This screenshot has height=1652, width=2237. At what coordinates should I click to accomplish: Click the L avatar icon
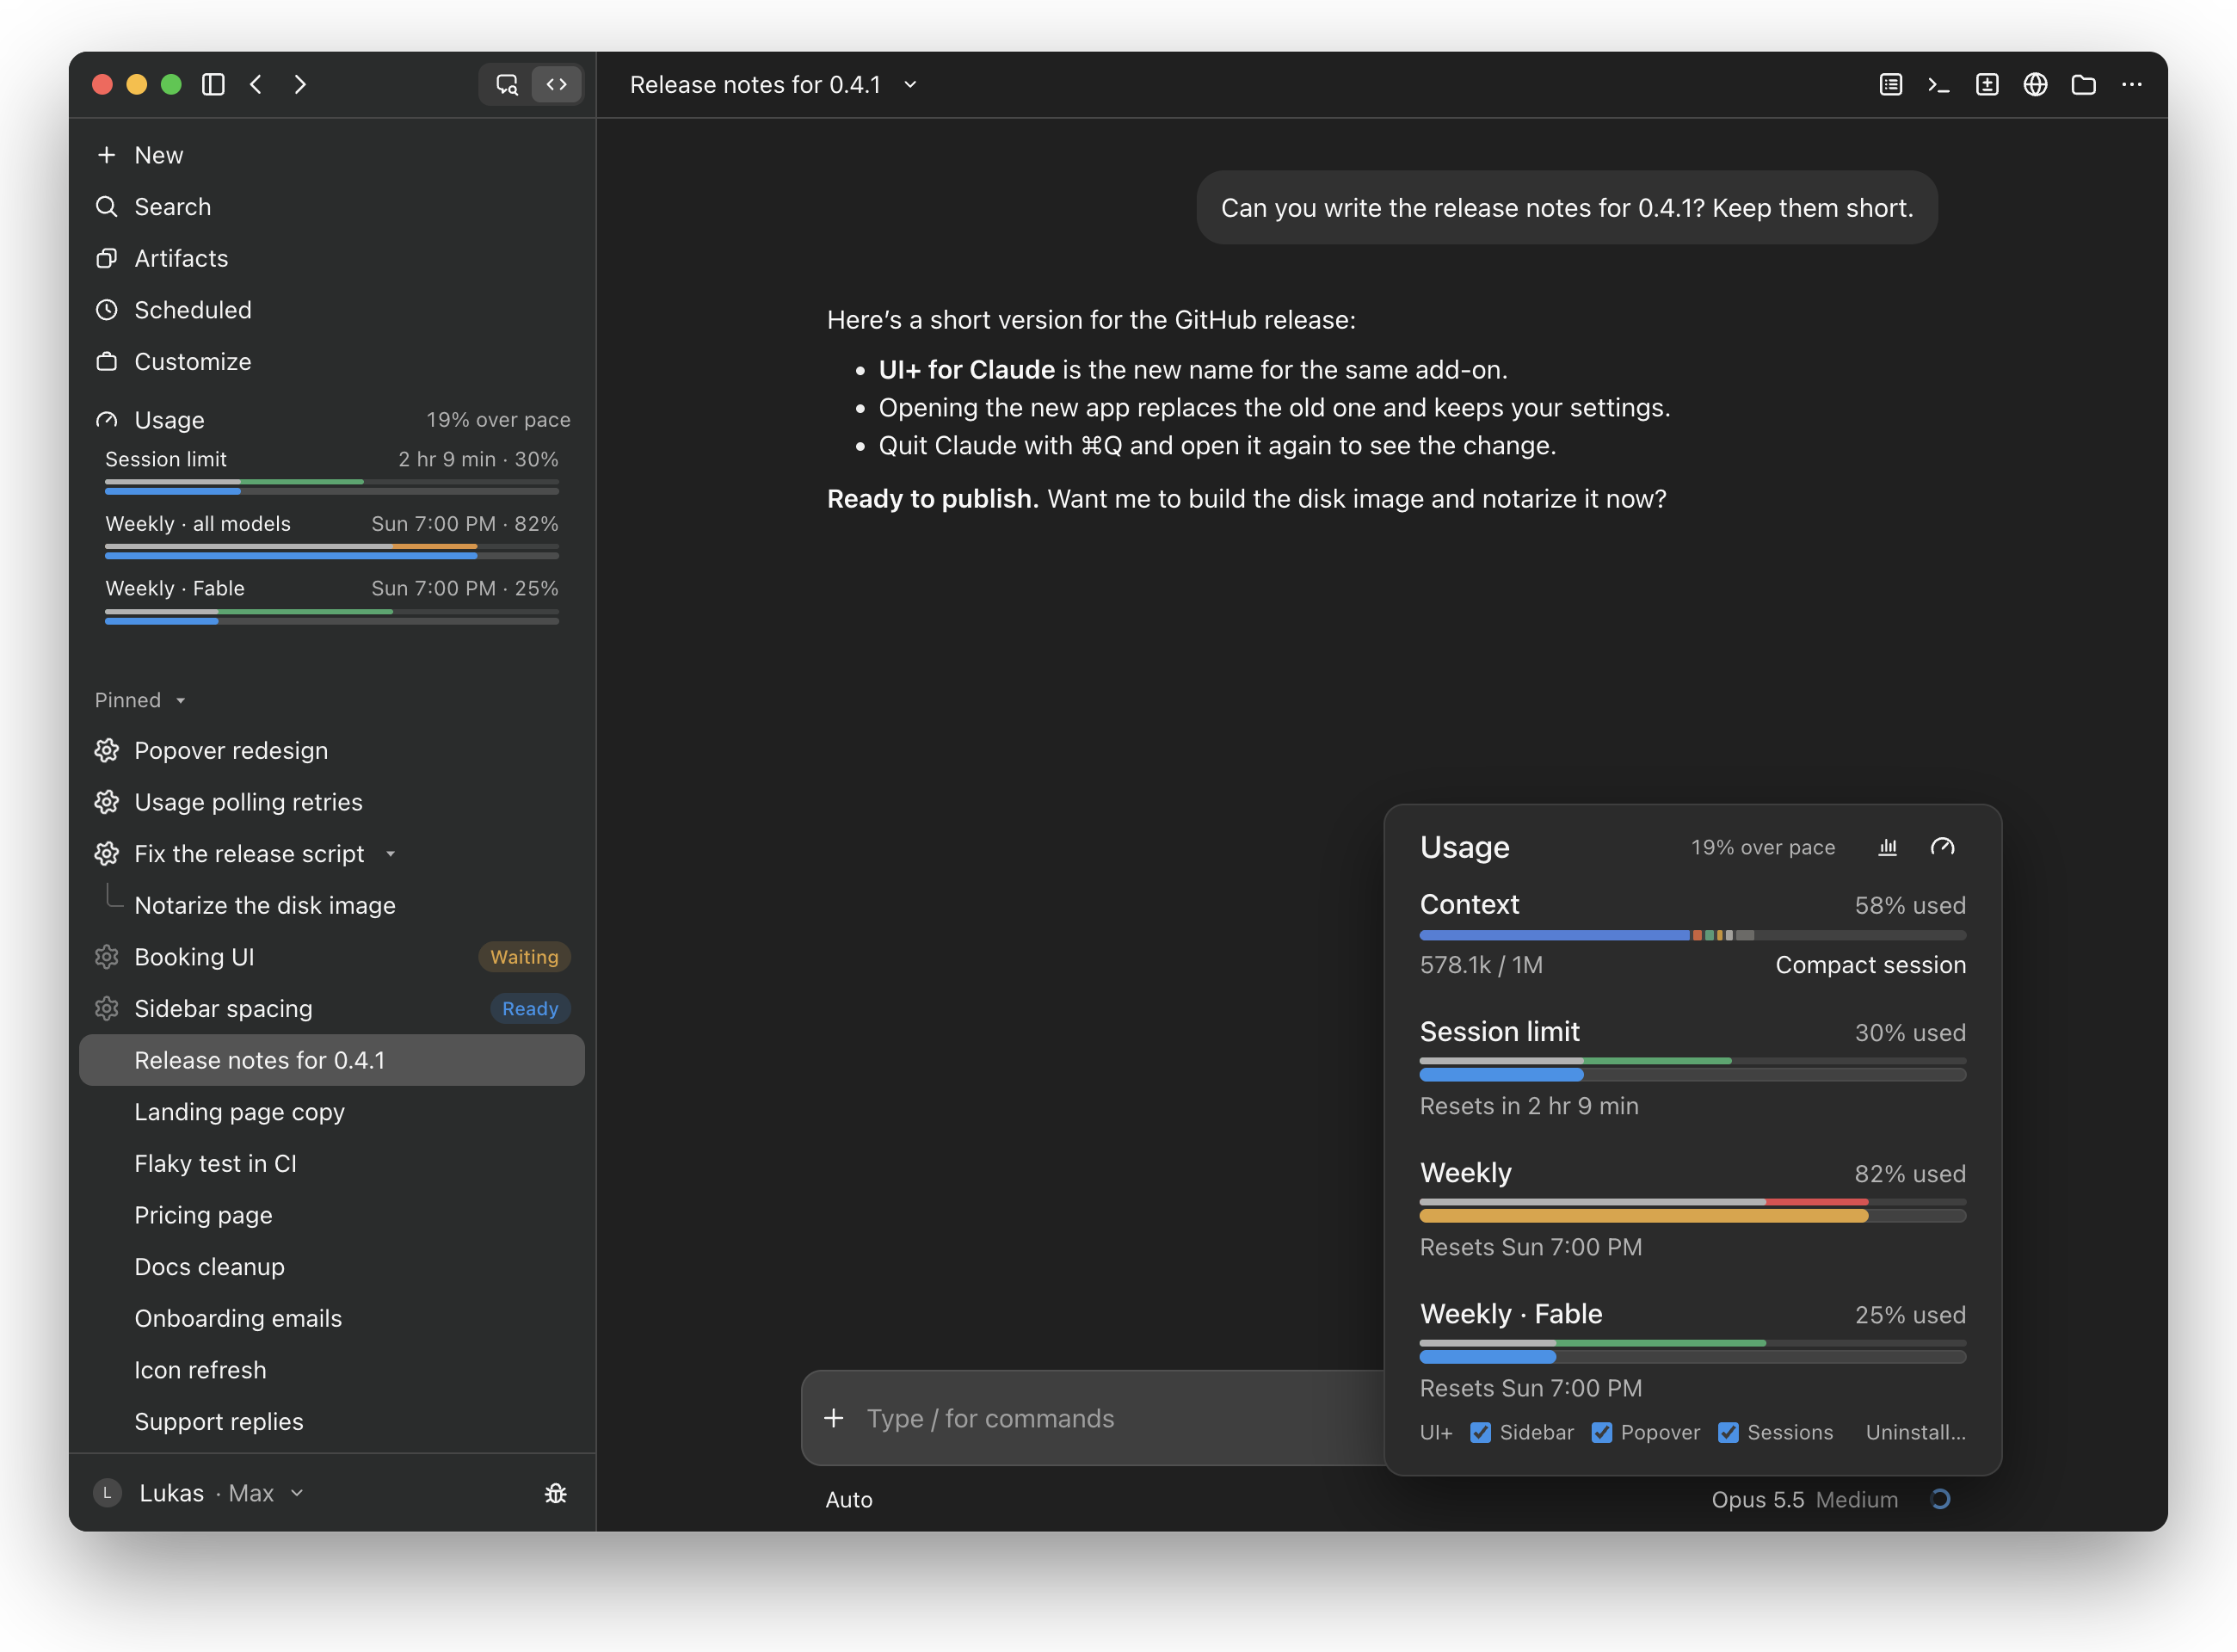107,1493
